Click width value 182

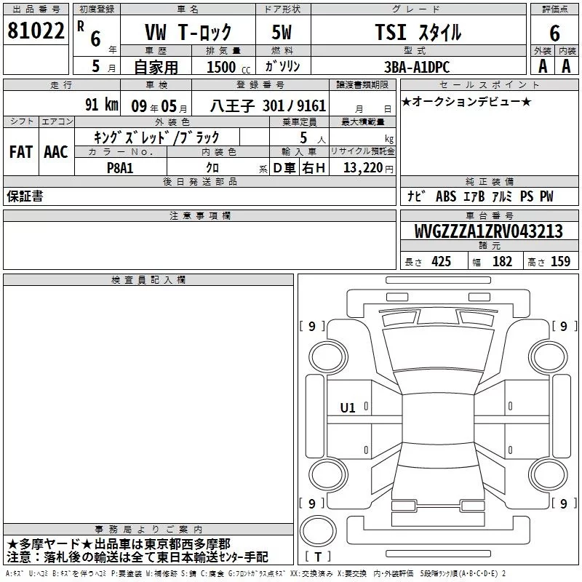[x=502, y=262]
